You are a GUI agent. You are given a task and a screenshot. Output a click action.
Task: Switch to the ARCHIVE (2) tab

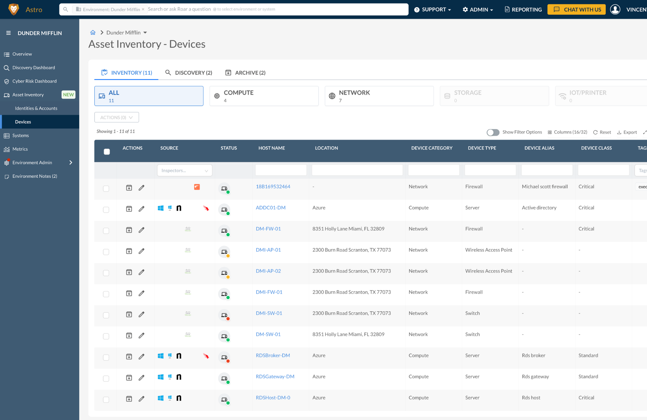245,73
